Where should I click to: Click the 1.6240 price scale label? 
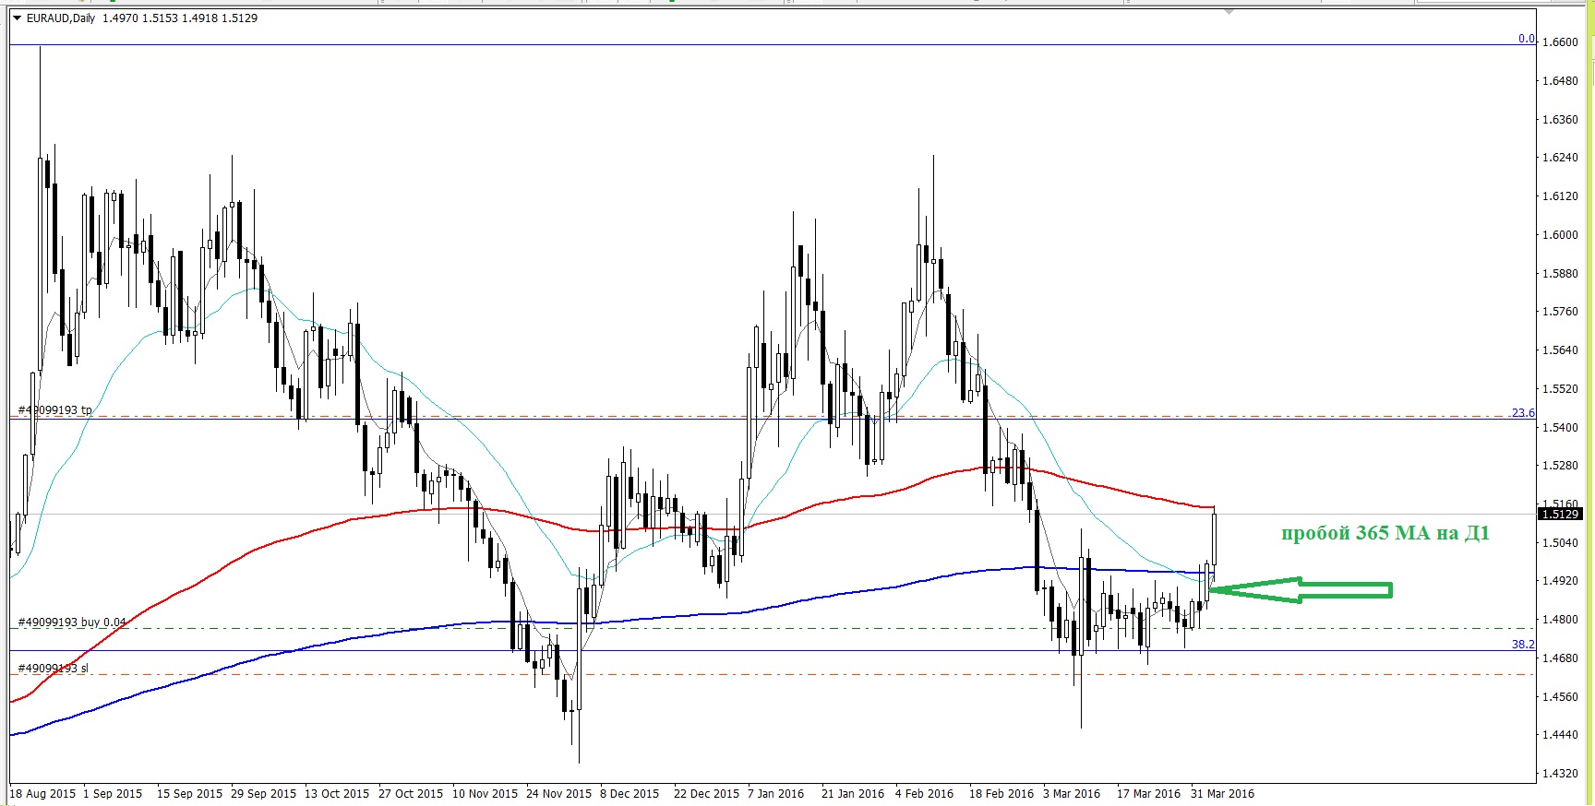coord(1560,158)
